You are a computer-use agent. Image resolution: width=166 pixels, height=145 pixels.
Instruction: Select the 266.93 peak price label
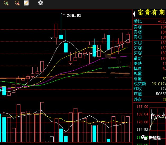74,15
